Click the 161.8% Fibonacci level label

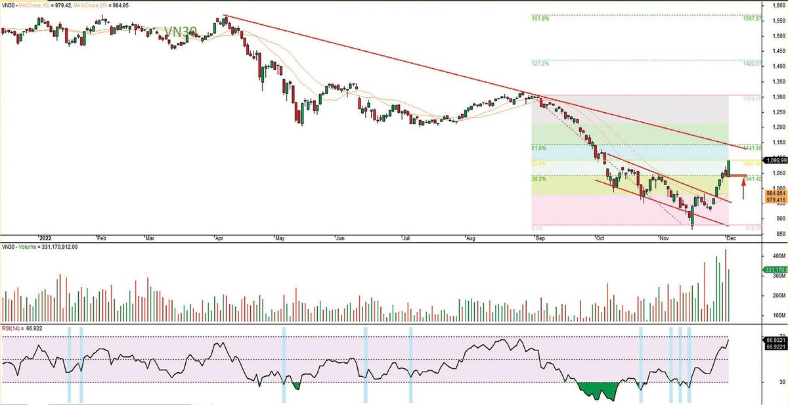point(539,18)
